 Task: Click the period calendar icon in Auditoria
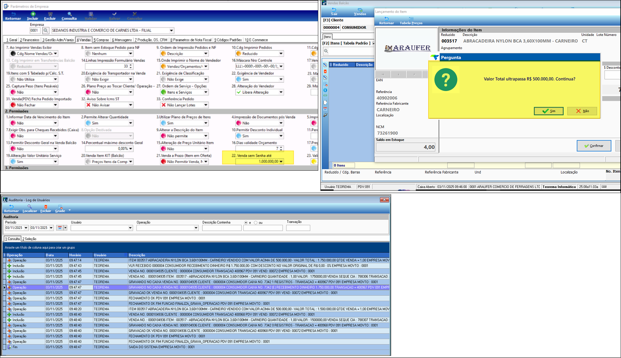click(x=60, y=228)
